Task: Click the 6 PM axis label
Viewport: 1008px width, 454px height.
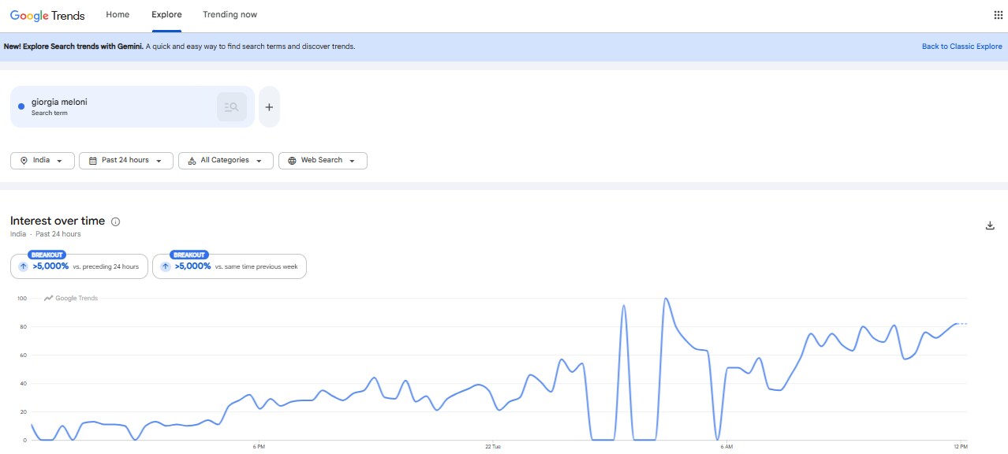Action: click(x=259, y=448)
